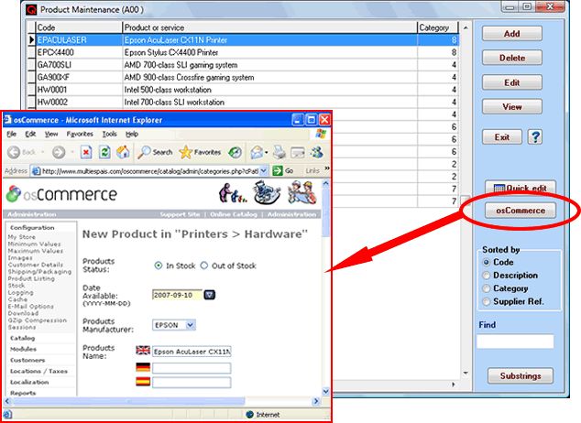The image size is (581, 423).
Task: Click the Date Available field
Action: pyautogui.click(x=177, y=295)
